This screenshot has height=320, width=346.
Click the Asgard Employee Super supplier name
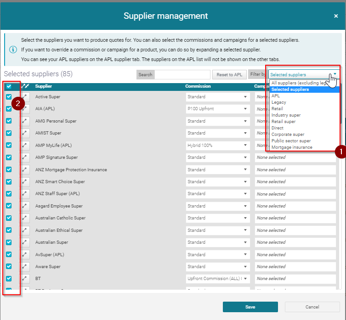[x=59, y=206]
